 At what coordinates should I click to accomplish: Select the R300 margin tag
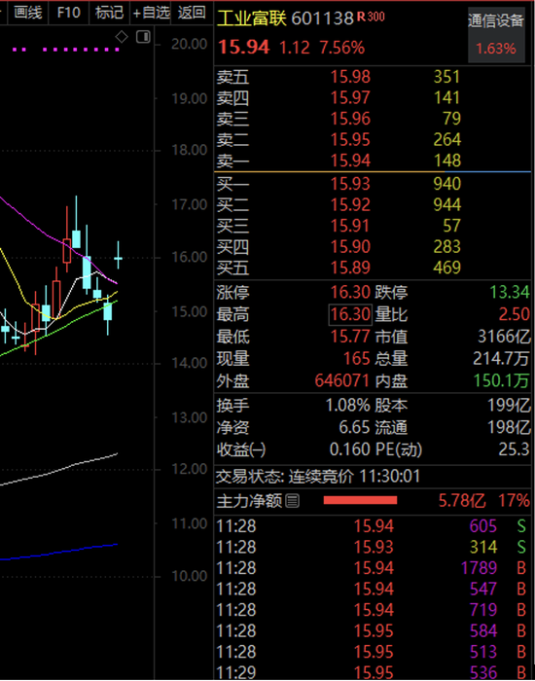point(371,17)
